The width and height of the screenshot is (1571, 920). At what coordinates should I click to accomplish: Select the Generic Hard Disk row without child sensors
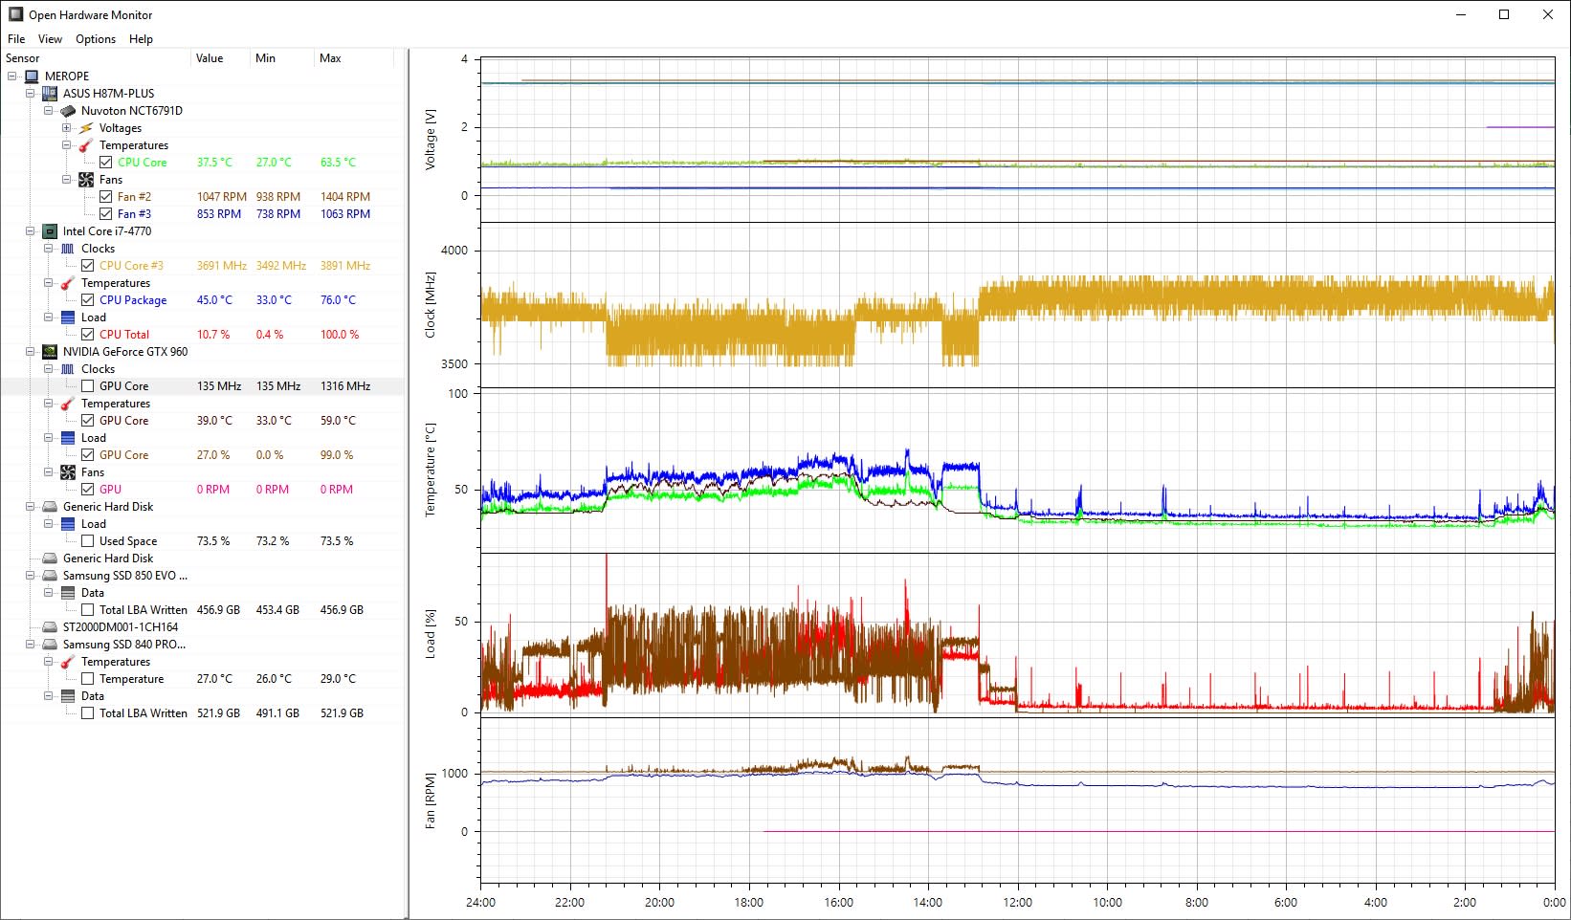click(202, 559)
